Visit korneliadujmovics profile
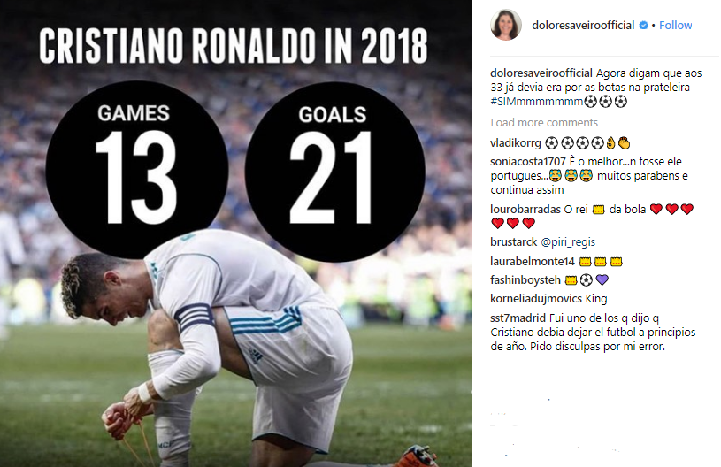 tap(536, 299)
